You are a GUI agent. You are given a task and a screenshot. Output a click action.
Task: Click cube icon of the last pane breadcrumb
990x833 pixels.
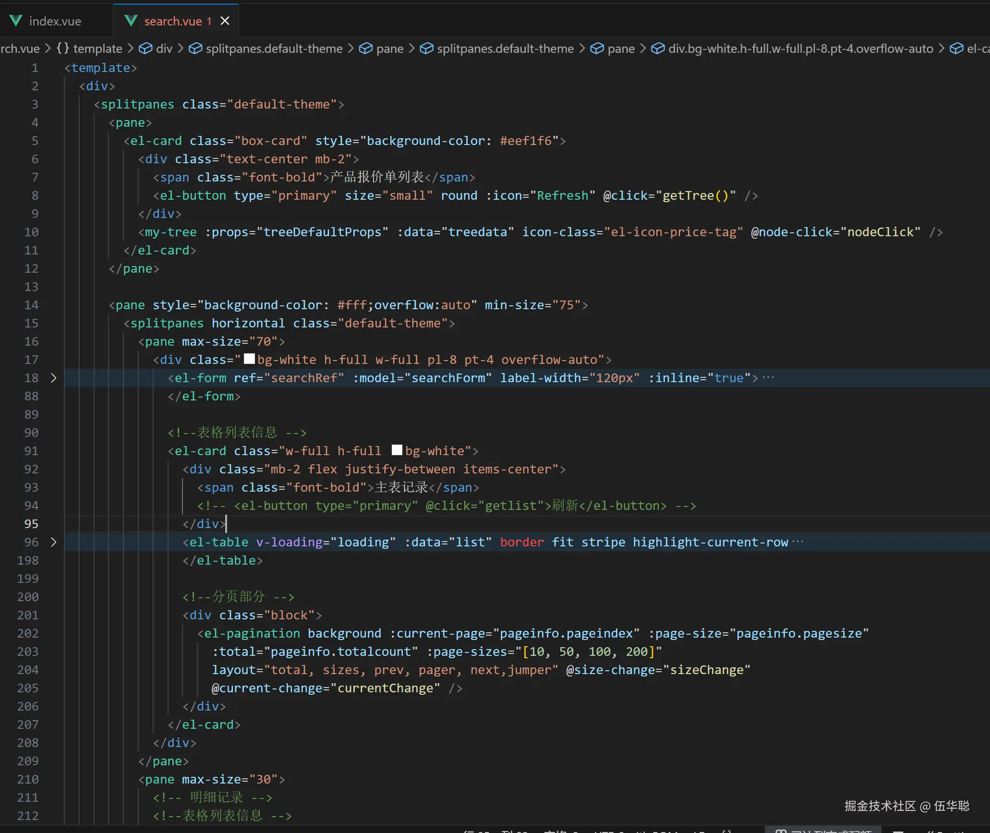coord(597,48)
